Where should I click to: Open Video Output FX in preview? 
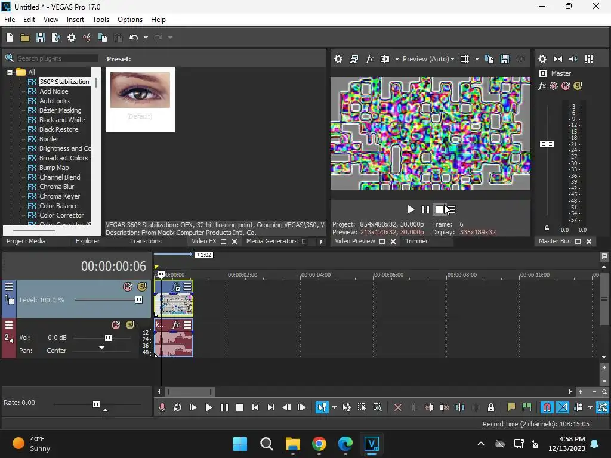369,59
